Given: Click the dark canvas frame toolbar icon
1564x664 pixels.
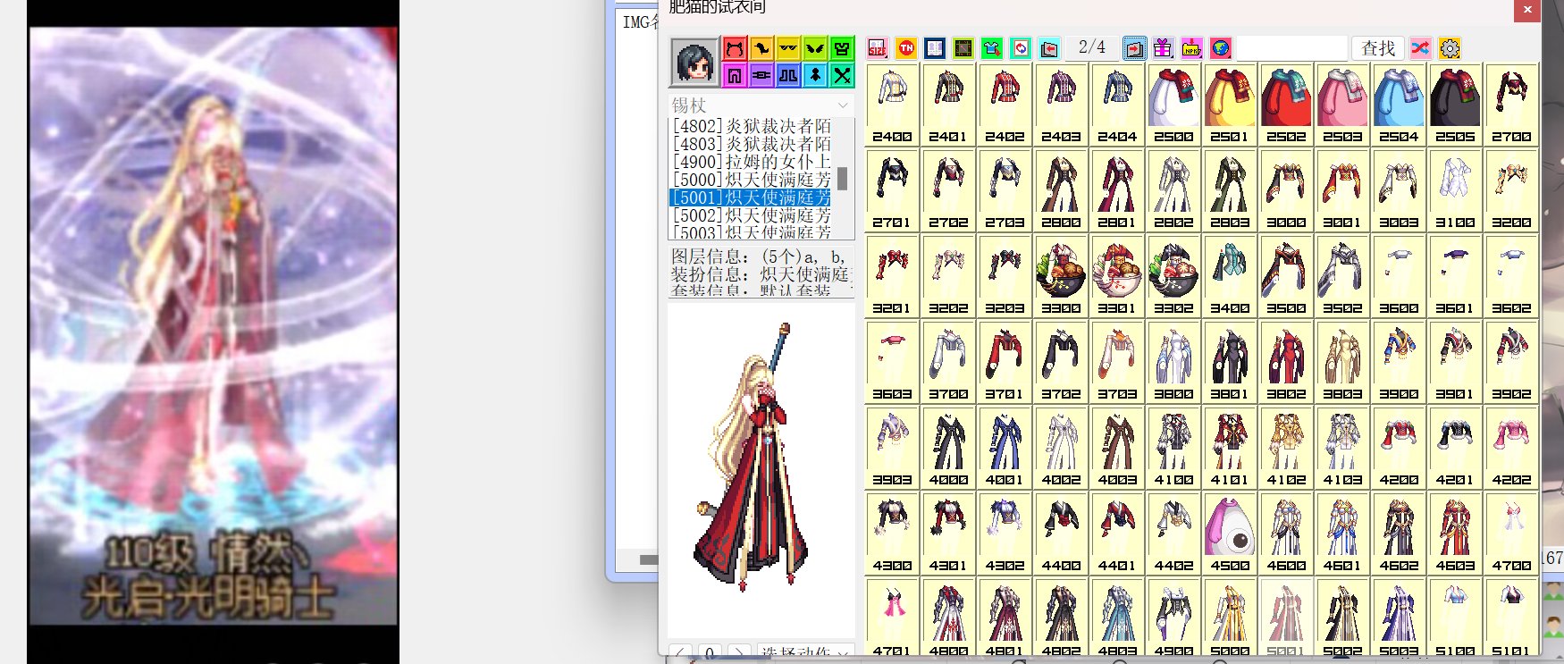Looking at the screenshot, I should [963, 48].
